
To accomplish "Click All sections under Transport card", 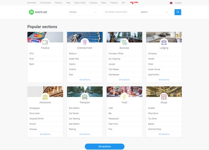I will [x=85, y=134].
